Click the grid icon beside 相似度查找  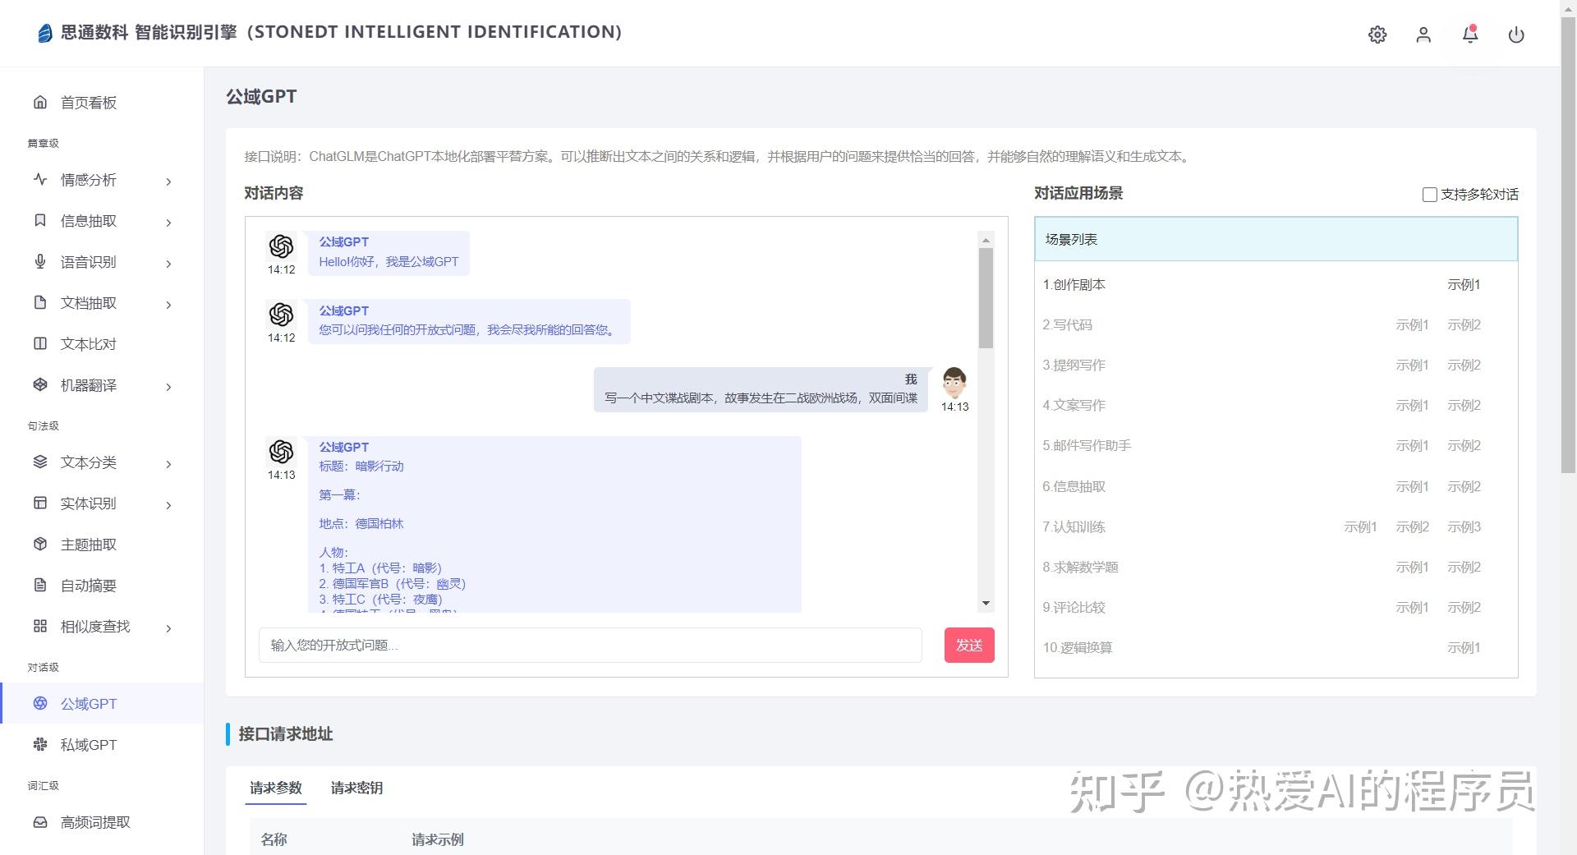pyautogui.click(x=40, y=626)
